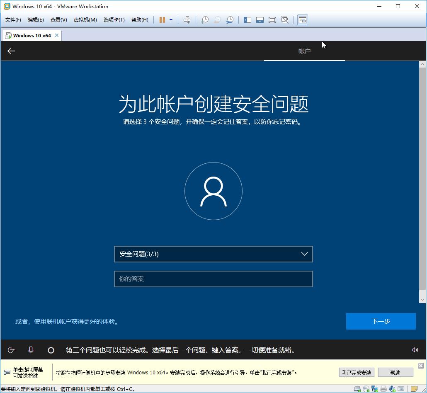The width and height of the screenshot is (427, 393).
Task: Pause the virtual machine
Action: click(163, 19)
